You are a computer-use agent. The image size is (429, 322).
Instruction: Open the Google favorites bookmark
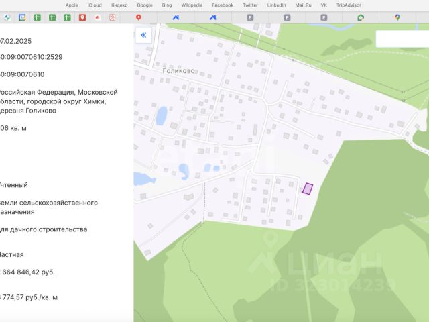[x=145, y=5]
